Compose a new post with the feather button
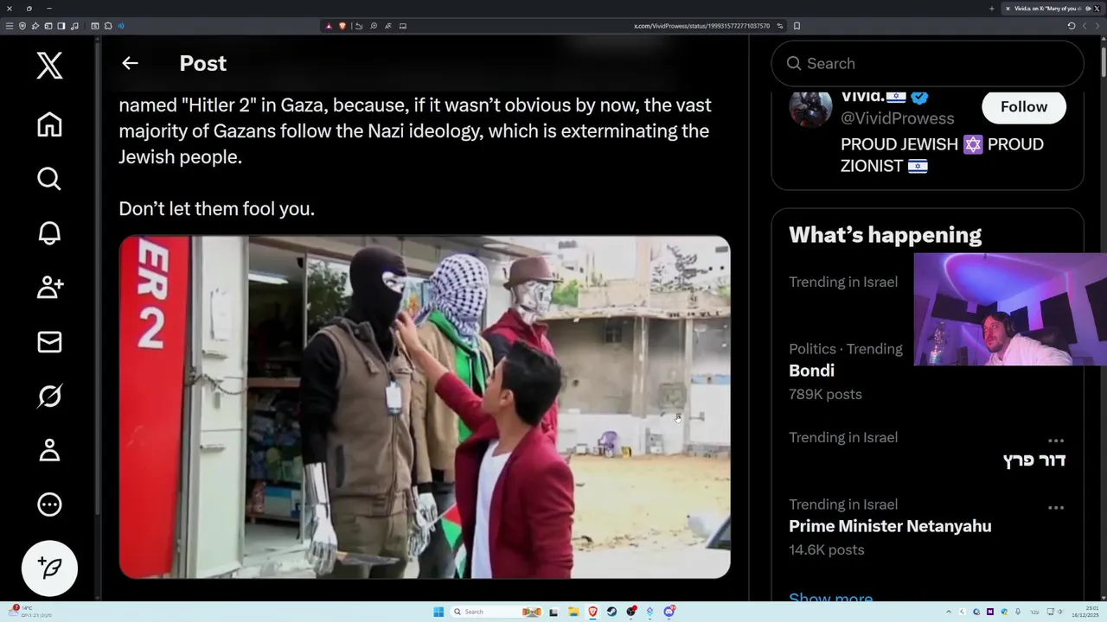Viewport: 1107px width, 622px height. pos(49,568)
